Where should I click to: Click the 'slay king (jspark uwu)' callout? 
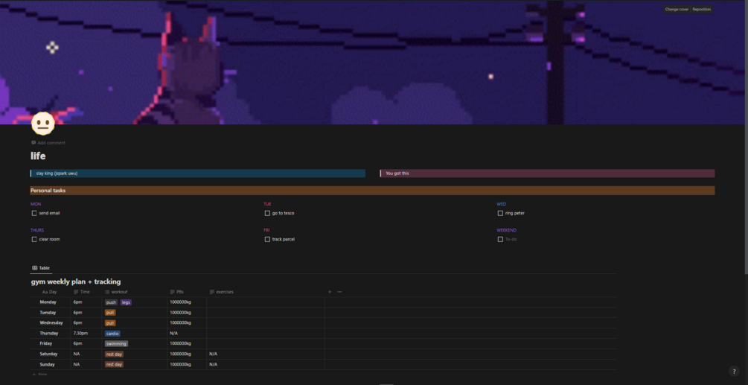click(x=197, y=174)
